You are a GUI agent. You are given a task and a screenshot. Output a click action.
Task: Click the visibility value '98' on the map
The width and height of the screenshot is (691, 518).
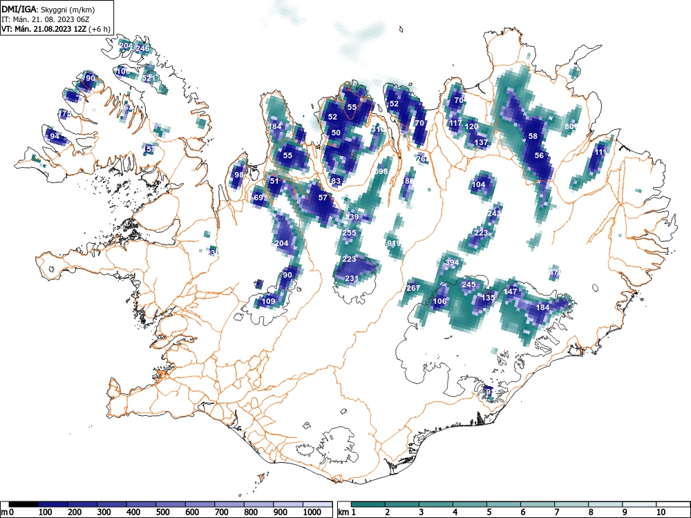point(239,175)
